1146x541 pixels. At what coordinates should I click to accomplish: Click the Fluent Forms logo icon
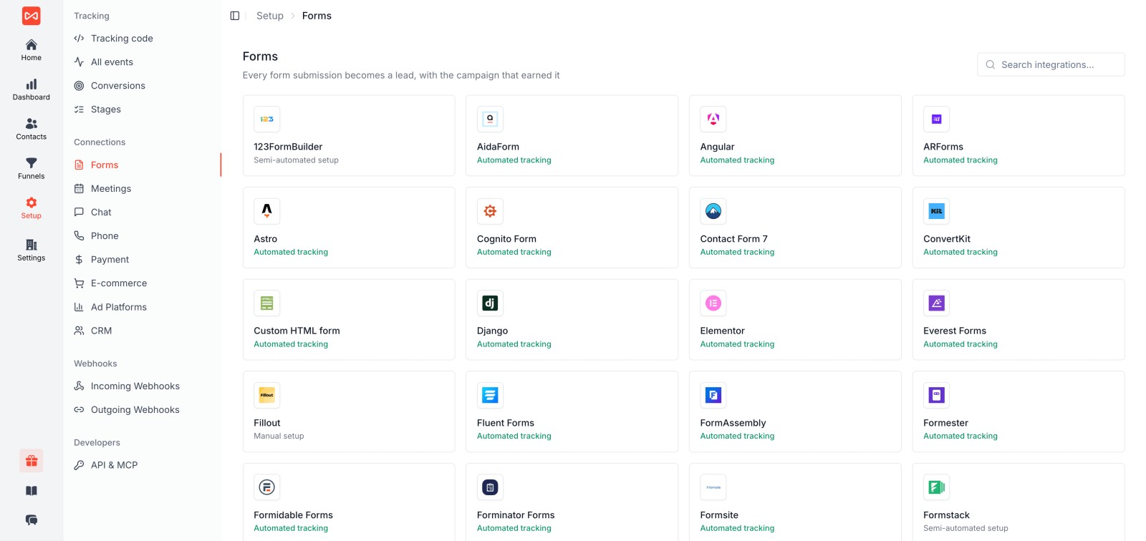point(490,395)
